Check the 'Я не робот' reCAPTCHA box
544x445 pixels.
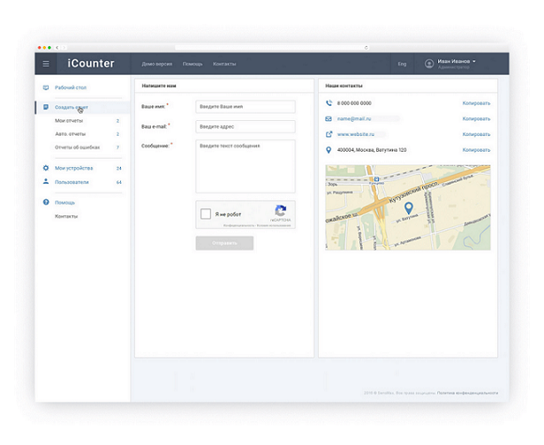[206, 214]
